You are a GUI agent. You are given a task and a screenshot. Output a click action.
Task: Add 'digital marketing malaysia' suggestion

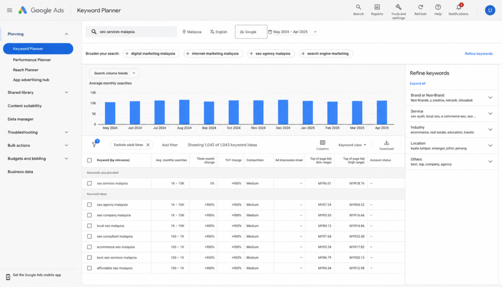151,53
